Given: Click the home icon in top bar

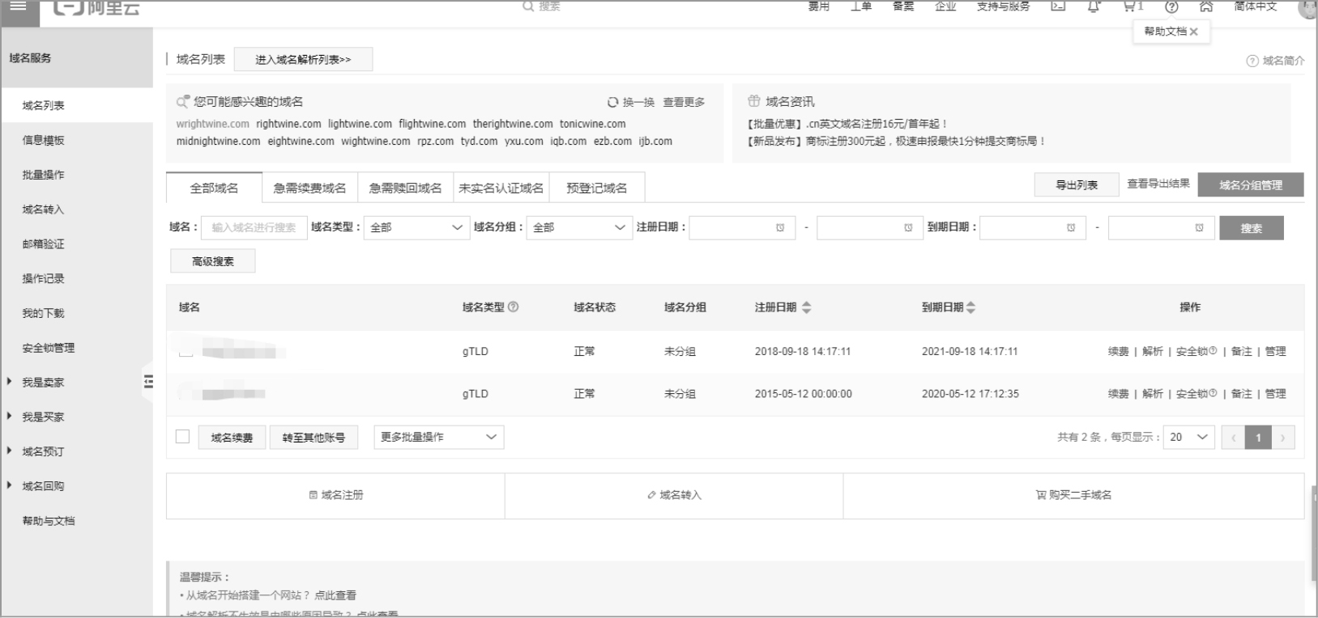Looking at the screenshot, I should (x=1206, y=6).
